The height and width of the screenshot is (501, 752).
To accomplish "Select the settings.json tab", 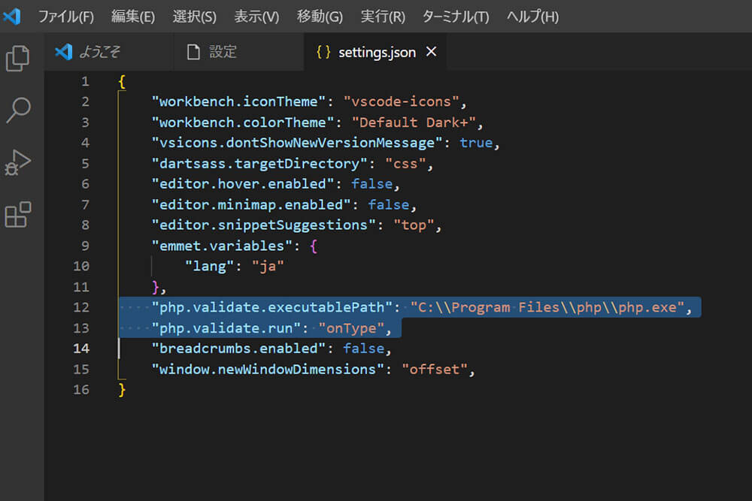I will click(375, 52).
